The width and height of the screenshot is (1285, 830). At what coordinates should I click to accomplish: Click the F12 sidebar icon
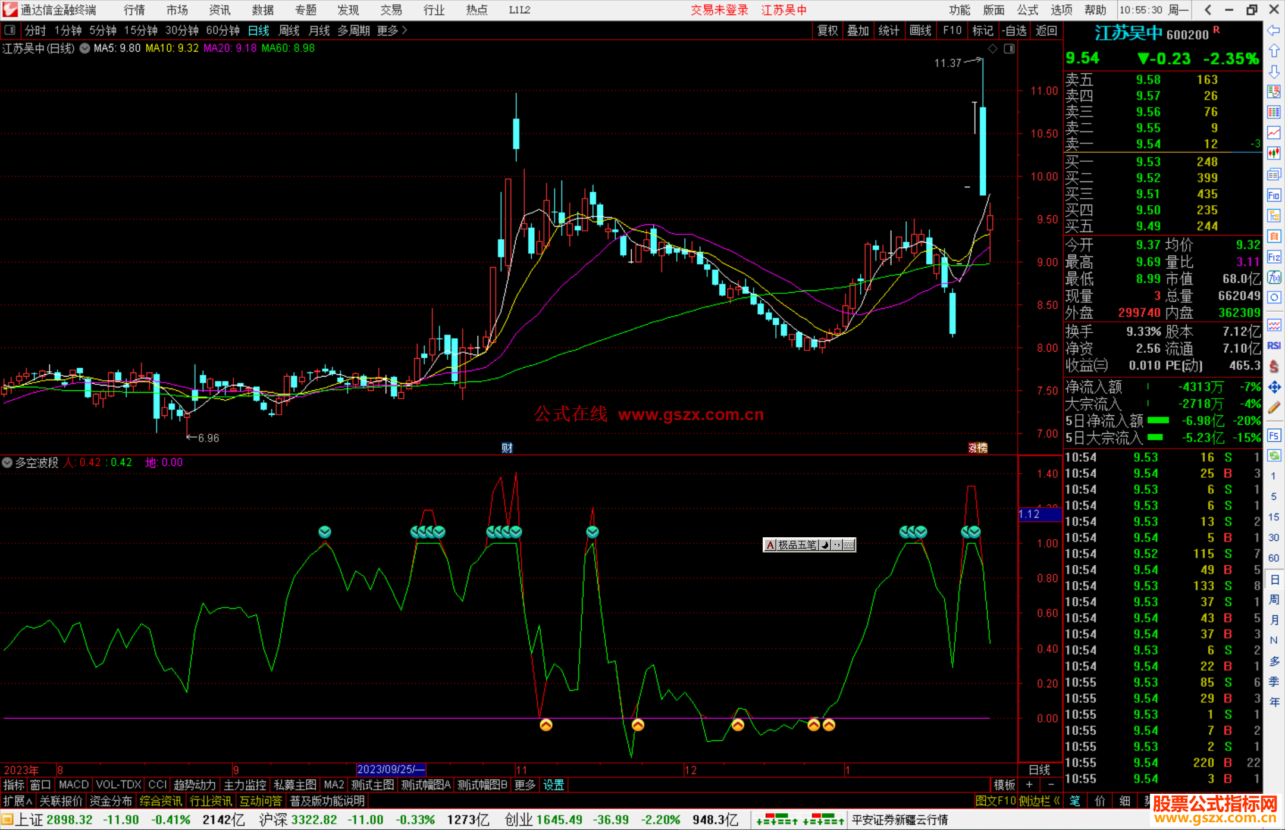click(x=1274, y=257)
